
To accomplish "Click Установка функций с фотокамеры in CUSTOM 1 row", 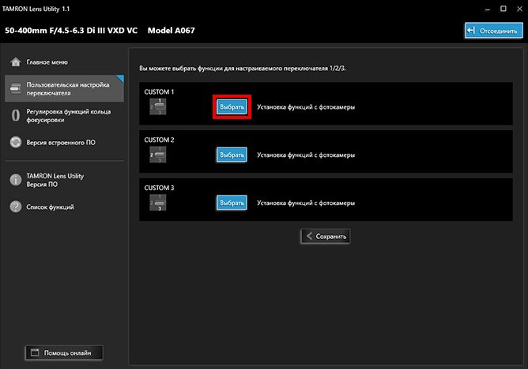I will pyautogui.click(x=306, y=107).
